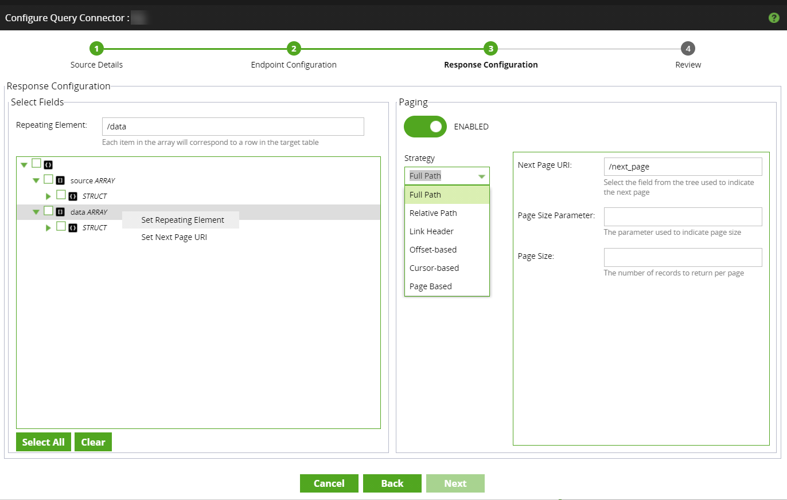This screenshot has width=787, height=500.
Task: Click the Endpoint Configuration step label
Action: coord(294,65)
